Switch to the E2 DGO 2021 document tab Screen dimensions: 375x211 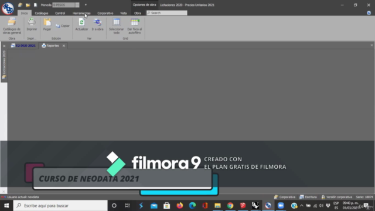tap(23, 46)
